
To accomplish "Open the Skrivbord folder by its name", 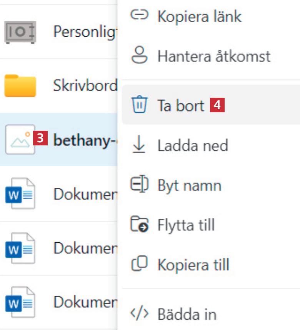I will (x=85, y=85).
